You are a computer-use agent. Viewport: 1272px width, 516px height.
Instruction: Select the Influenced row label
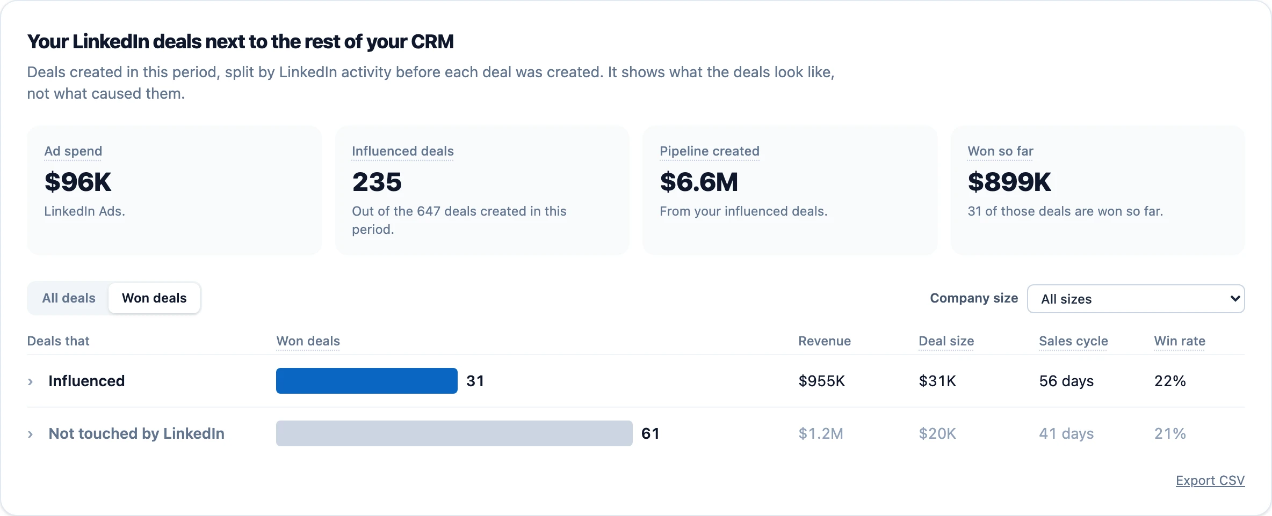(x=86, y=381)
